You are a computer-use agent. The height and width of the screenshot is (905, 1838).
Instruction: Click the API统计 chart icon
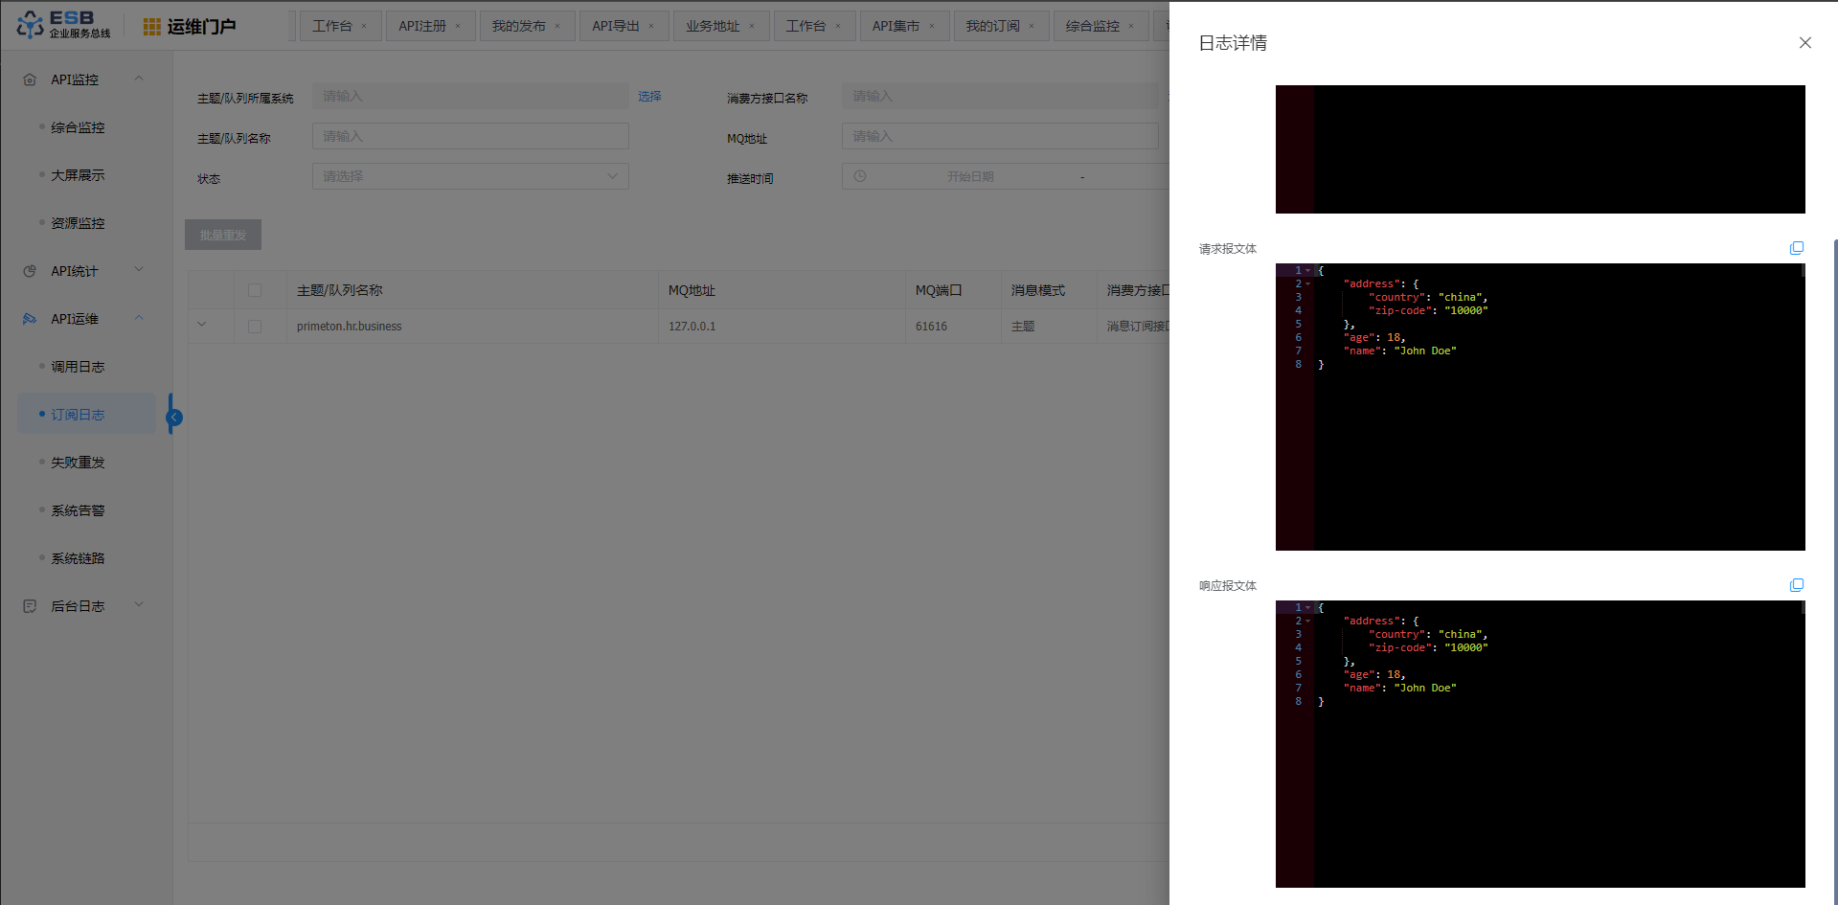coord(30,271)
